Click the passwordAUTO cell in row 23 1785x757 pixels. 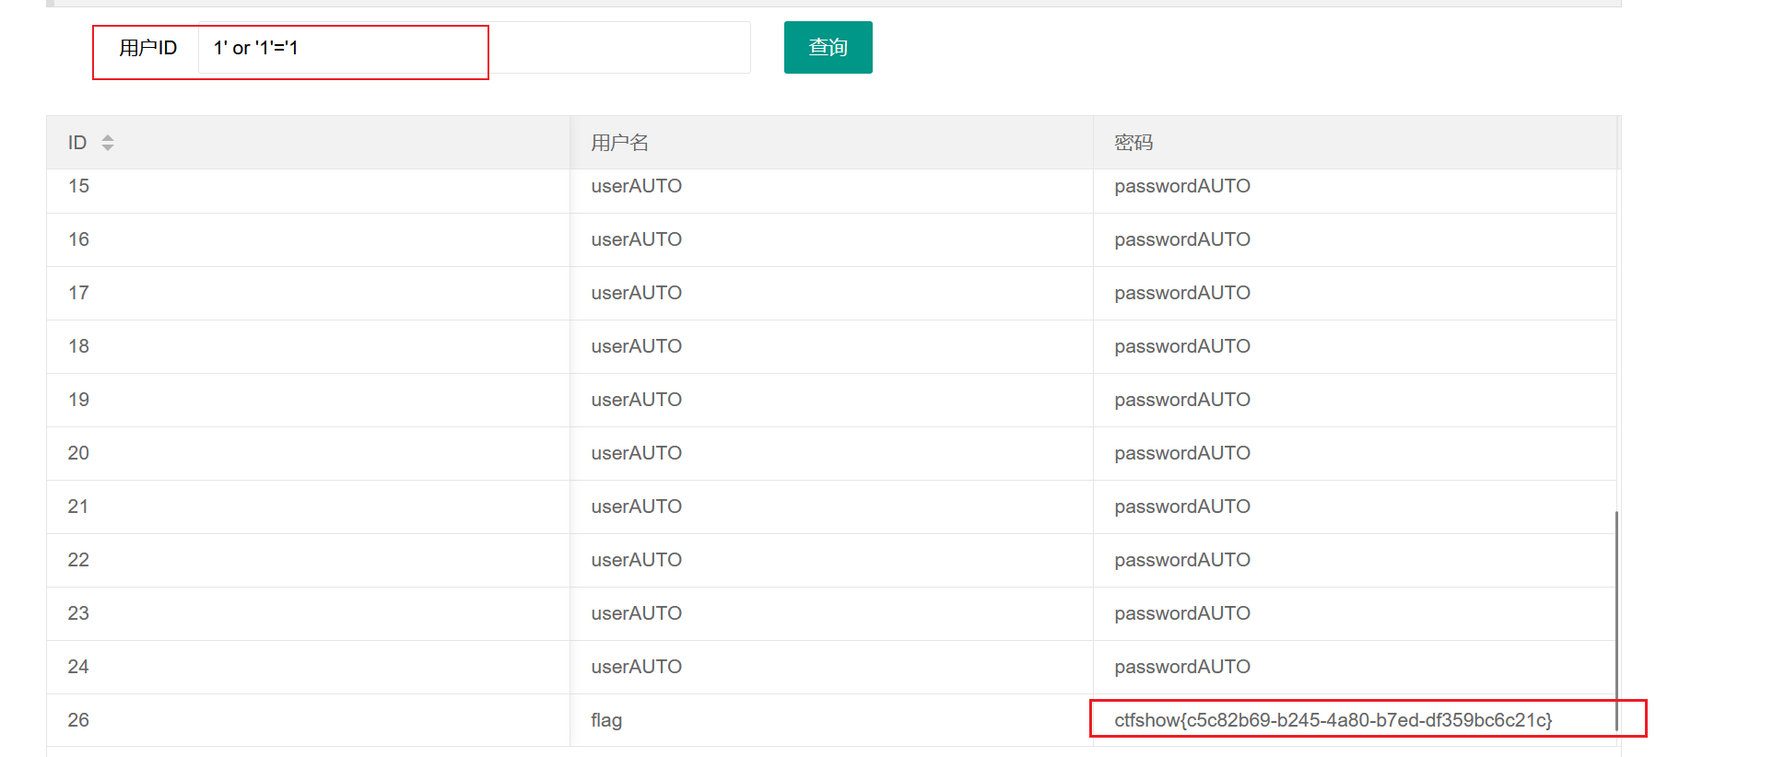pos(1355,613)
